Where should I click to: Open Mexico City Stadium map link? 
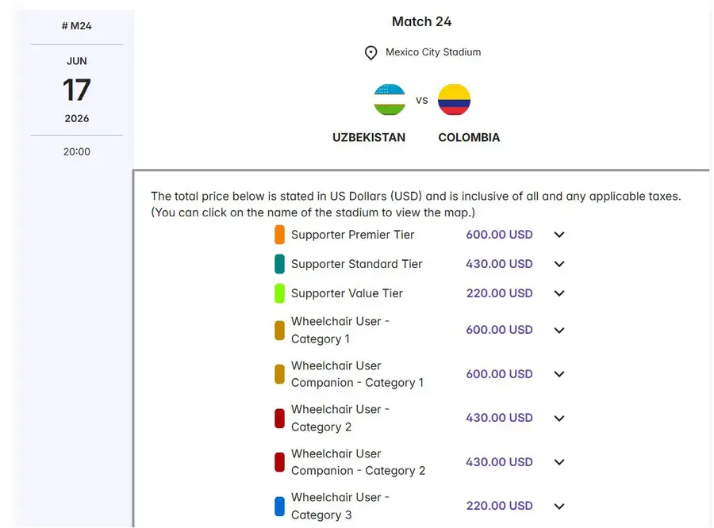433,52
